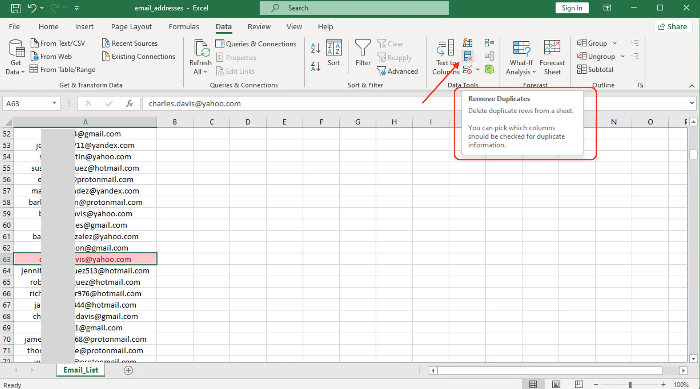Click the Data Validation icon
Image resolution: width=700 pixels, height=389 pixels.
(x=468, y=69)
